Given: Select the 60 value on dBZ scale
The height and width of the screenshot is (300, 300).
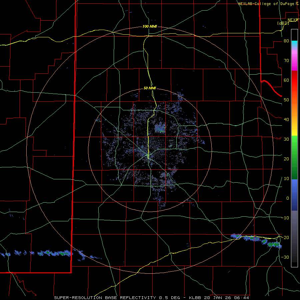Looking at the screenshot, I should [x=286, y=80].
